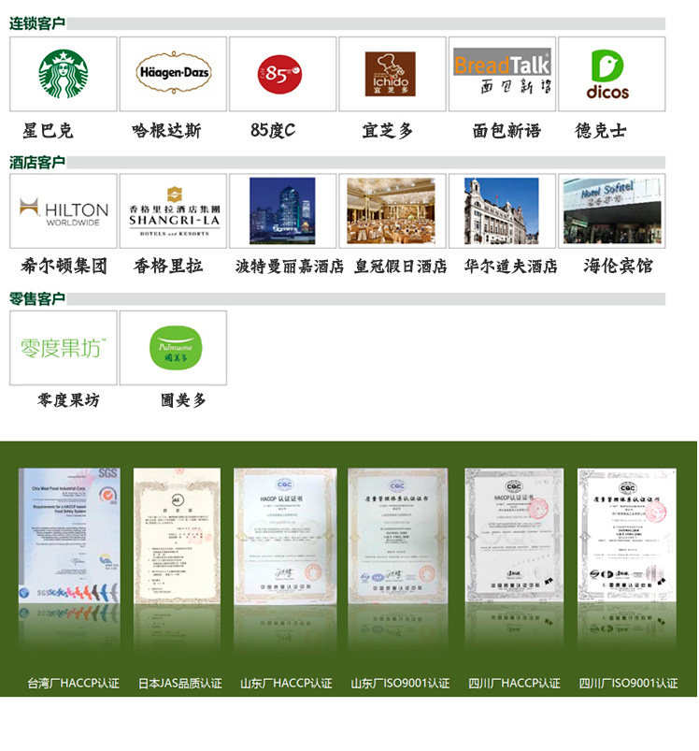Click the 日本JAS品质认证 label
699x751 pixels.
point(180,683)
